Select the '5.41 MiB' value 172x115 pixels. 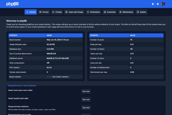pos(50,49)
